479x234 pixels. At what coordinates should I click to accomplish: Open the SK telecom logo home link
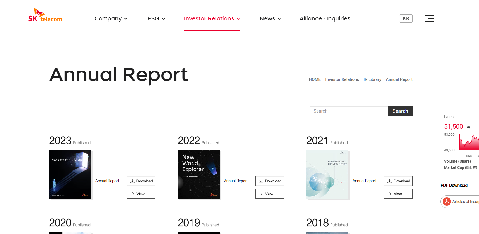pos(45,15)
